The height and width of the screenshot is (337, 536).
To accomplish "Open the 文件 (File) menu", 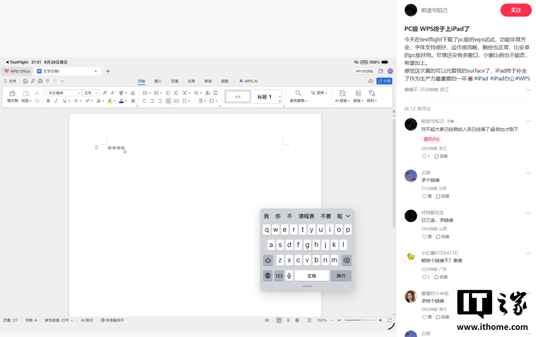I will 10,81.
